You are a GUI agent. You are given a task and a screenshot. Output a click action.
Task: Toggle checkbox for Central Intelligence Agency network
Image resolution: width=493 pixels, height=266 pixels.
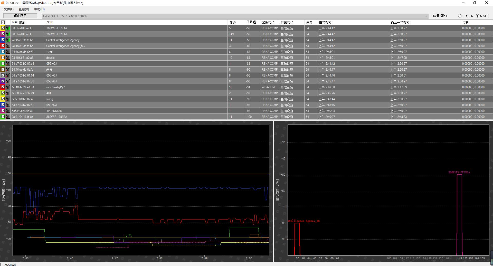[3, 40]
